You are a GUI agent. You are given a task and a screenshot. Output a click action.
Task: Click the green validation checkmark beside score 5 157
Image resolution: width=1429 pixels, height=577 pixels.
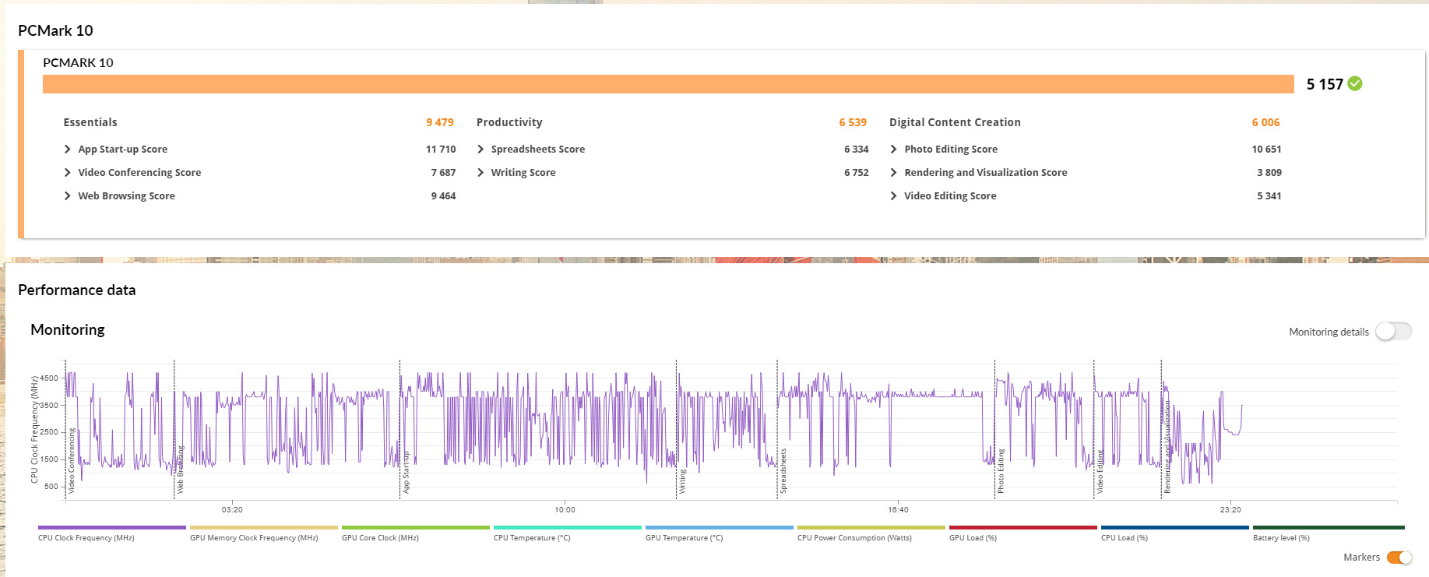tap(1355, 84)
